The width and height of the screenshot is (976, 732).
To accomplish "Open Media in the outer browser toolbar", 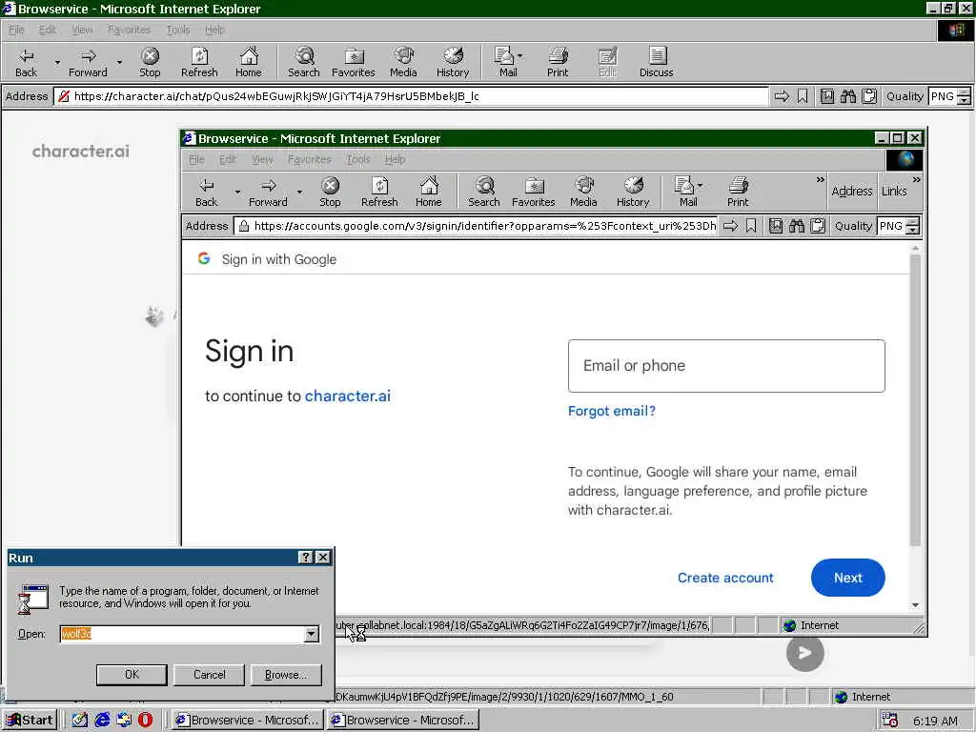I will [403, 62].
